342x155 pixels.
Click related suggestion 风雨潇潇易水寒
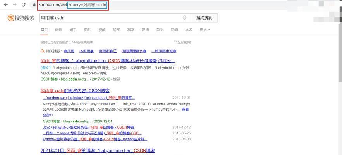click(x=134, y=51)
